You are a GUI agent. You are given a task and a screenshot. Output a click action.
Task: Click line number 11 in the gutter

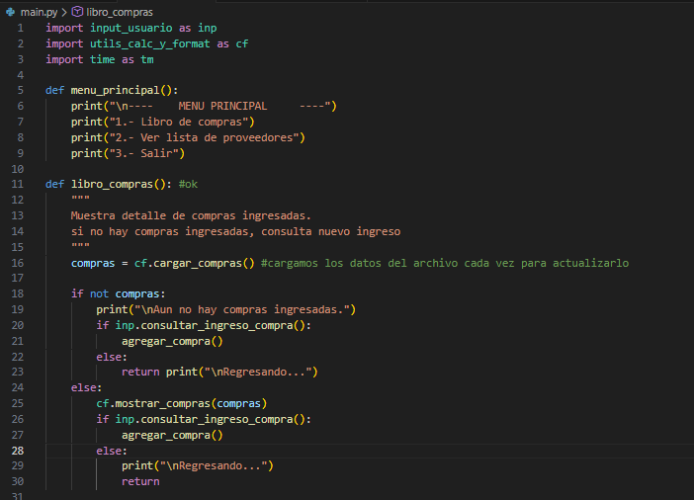click(18, 185)
